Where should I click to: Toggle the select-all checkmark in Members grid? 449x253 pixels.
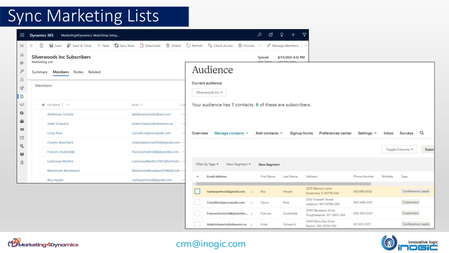coord(43,105)
